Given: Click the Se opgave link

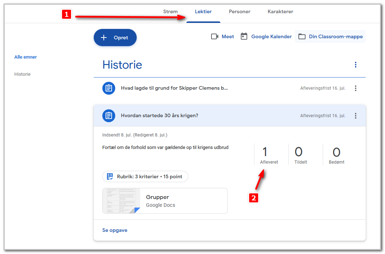Looking at the screenshot, I should (115, 230).
